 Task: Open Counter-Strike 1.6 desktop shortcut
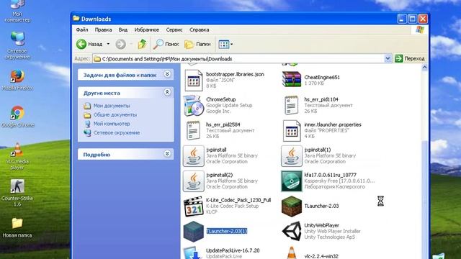click(x=17, y=193)
